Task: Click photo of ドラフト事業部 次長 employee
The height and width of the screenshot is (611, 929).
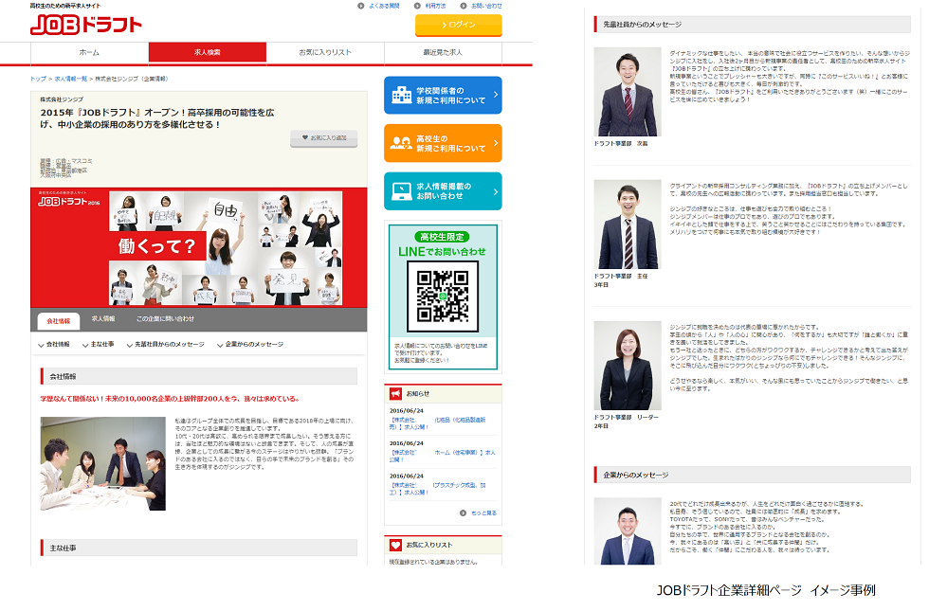Action: click(628, 92)
